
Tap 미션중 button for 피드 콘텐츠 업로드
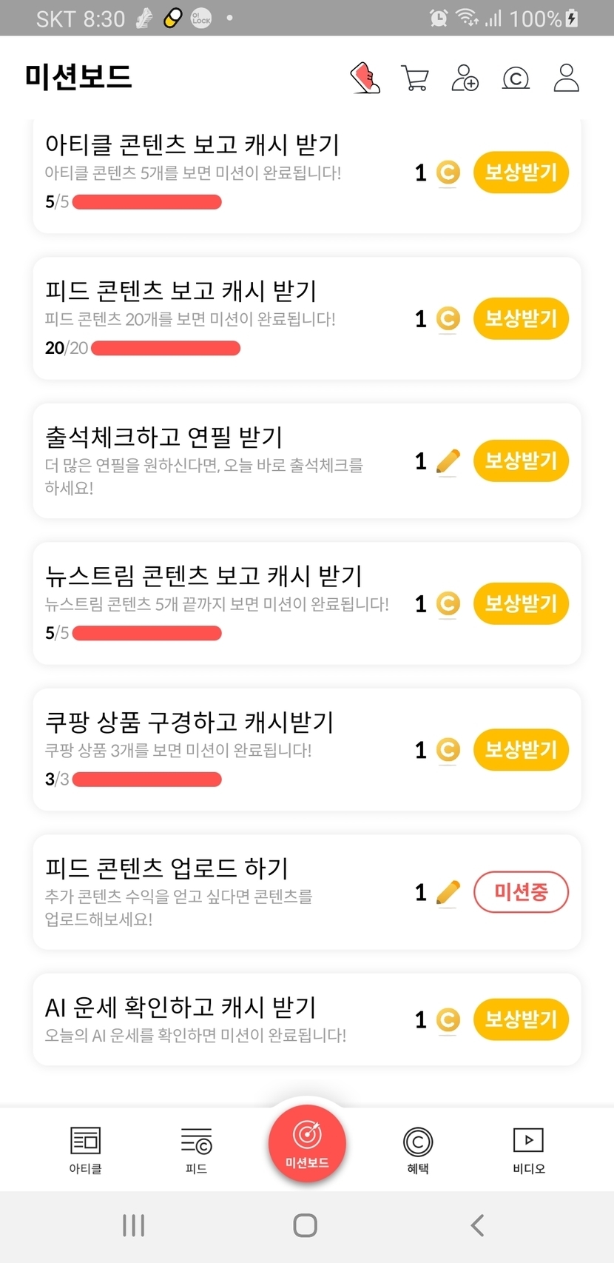[521, 892]
